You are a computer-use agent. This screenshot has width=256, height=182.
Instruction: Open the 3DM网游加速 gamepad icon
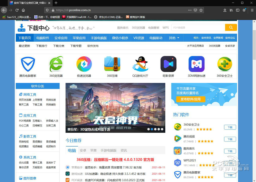196,64
